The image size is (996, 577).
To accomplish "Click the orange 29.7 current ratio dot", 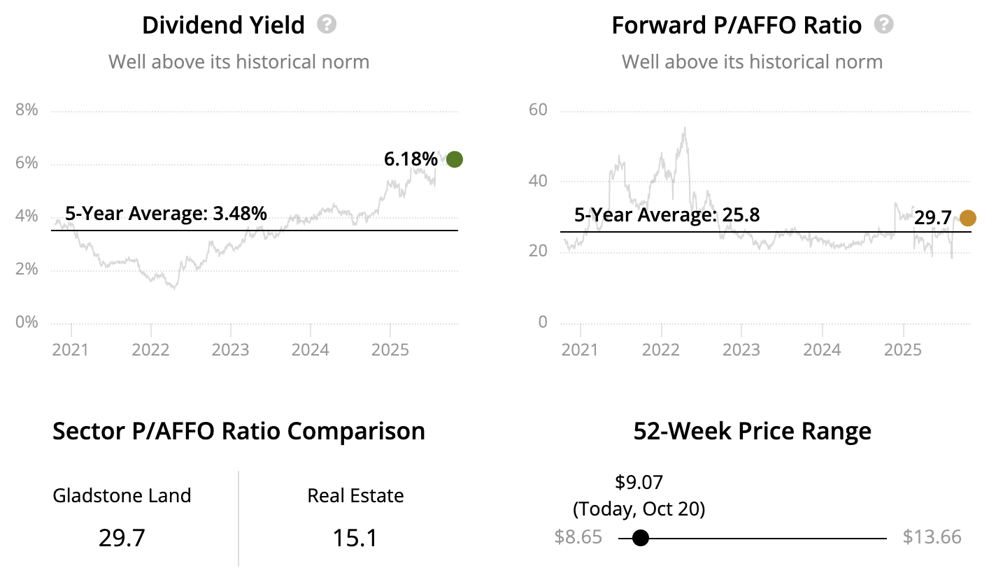I will tap(967, 219).
